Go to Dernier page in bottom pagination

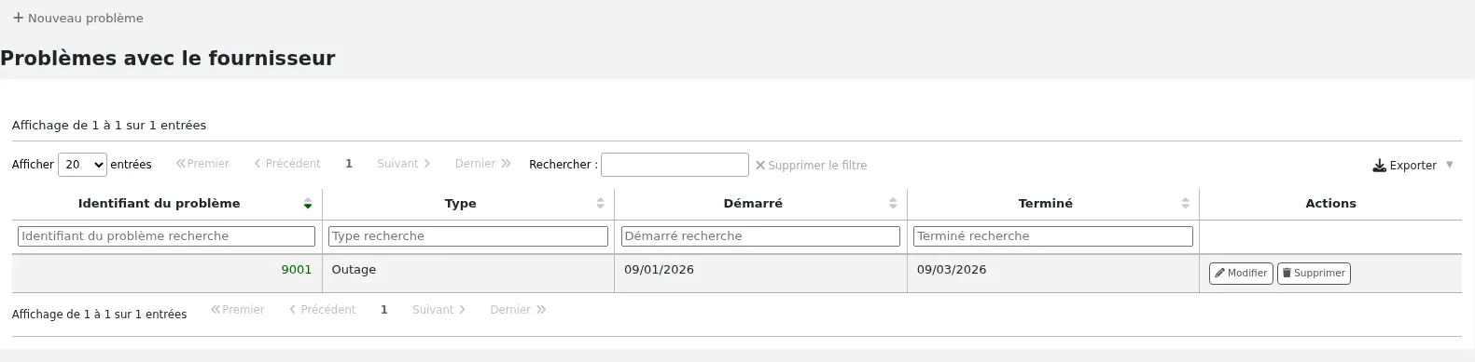click(519, 310)
